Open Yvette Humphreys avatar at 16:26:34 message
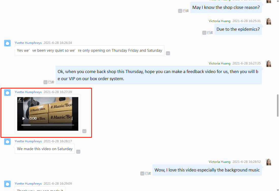The height and width of the screenshot is (191, 279). pyautogui.click(x=7, y=43)
